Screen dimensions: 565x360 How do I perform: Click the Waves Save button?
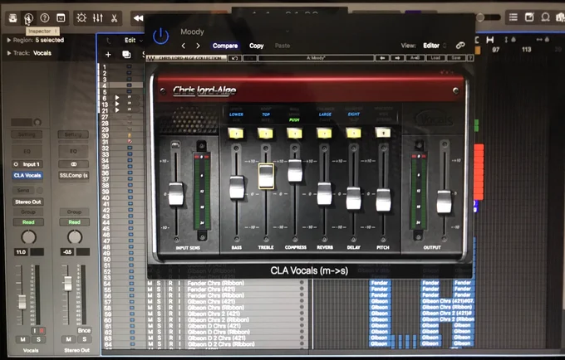click(456, 58)
